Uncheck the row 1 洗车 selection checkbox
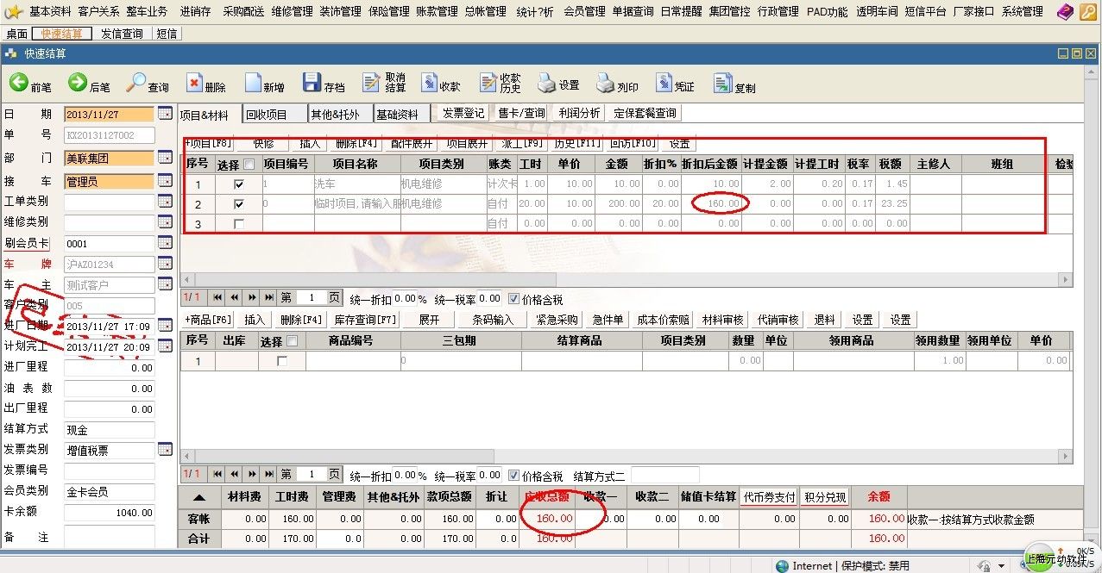Viewport: 1102px width, 573px height. [x=239, y=184]
